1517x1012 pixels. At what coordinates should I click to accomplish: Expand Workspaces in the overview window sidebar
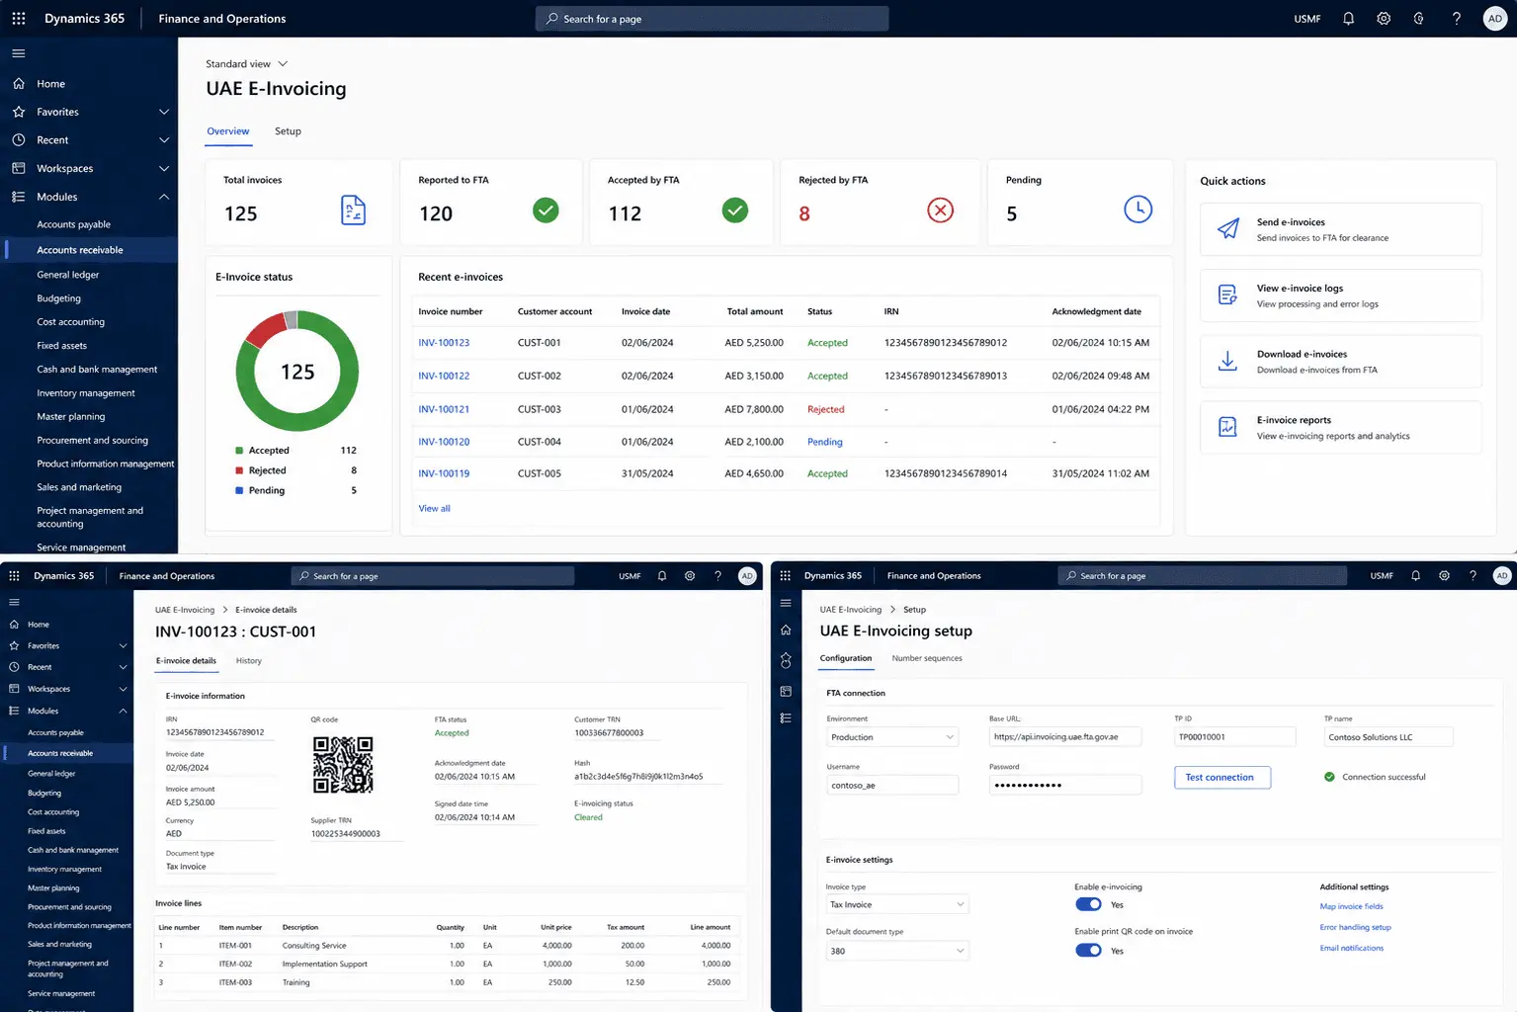(x=164, y=168)
